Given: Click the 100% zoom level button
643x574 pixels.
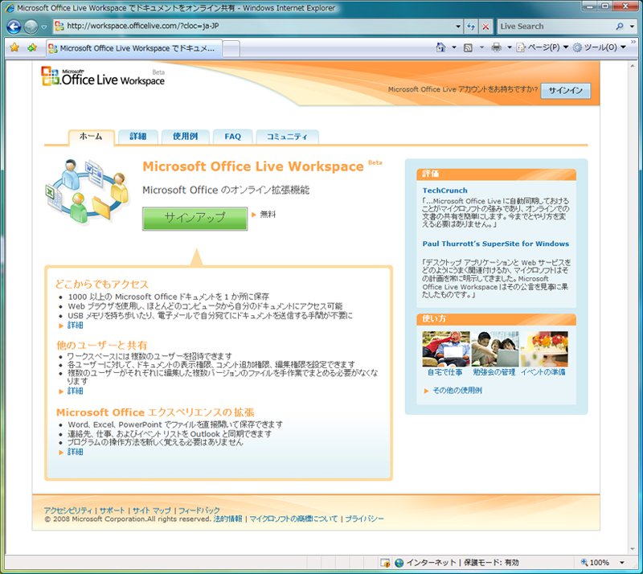Looking at the screenshot, I should tap(595, 563).
